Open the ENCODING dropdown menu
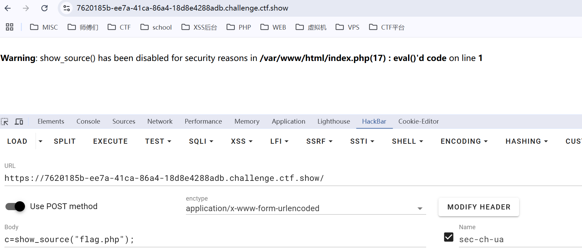 click(x=464, y=141)
